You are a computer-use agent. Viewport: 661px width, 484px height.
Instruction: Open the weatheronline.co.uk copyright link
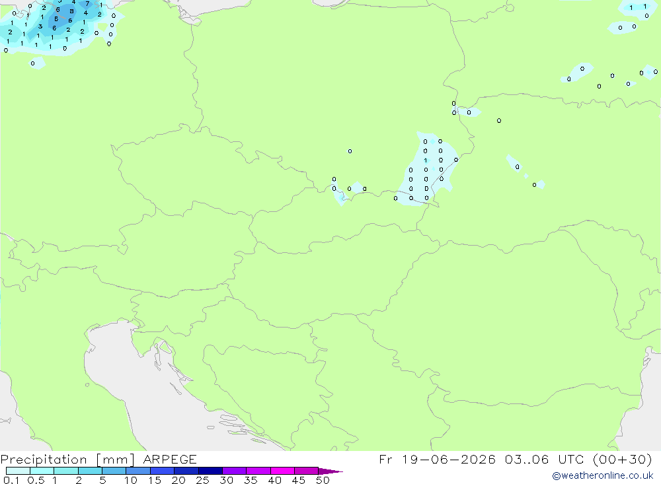tap(602, 475)
